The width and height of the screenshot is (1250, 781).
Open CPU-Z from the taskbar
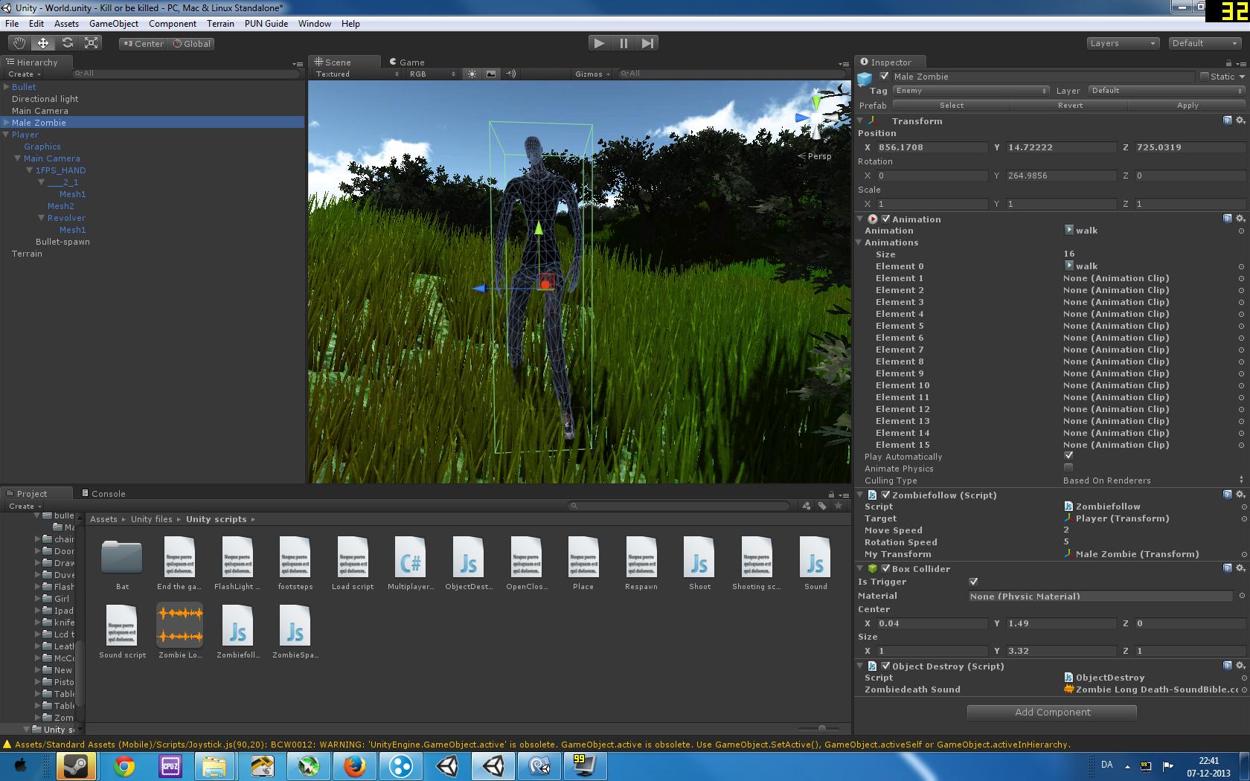coord(170,766)
